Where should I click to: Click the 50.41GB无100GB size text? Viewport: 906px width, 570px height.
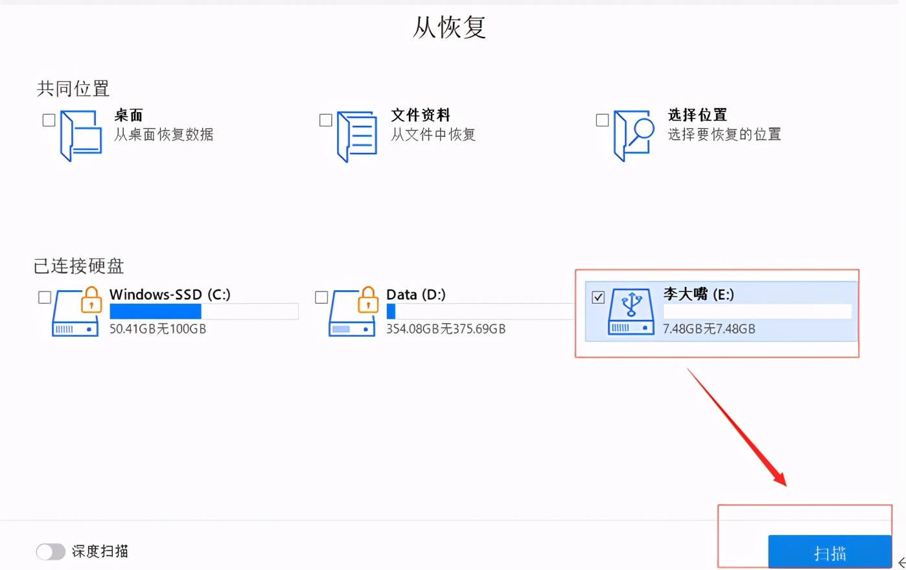tap(157, 329)
